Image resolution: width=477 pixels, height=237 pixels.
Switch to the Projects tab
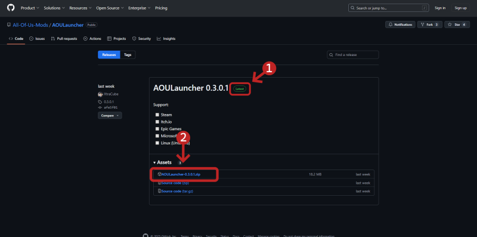[116, 39]
